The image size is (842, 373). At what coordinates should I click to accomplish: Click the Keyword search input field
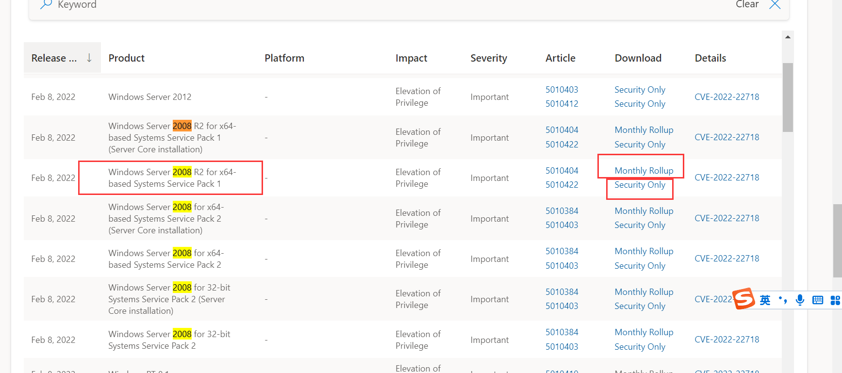pyautogui.click(x=388, y=5)
